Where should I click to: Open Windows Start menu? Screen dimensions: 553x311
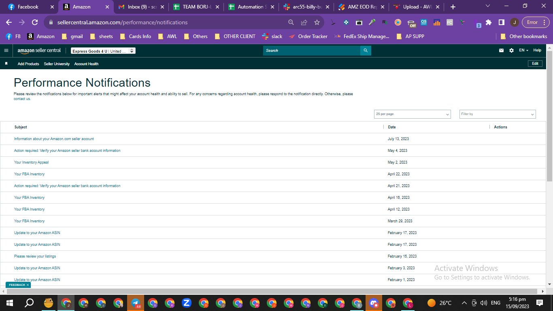click(x=9, y=303)
